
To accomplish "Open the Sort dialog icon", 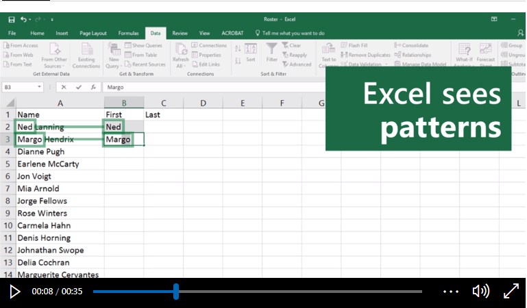I will [x=251, y=53].
